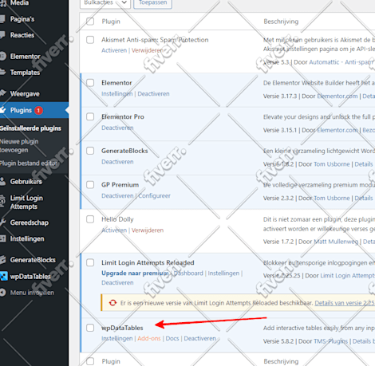Click the Gebruikers user icon
The image size is (375, 366).
pos(2,182)
